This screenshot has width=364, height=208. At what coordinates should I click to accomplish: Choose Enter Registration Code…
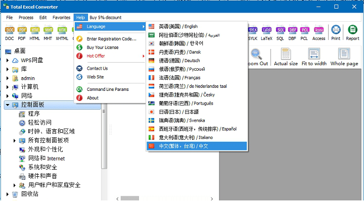pyautogui.click(x=110, y=39)
